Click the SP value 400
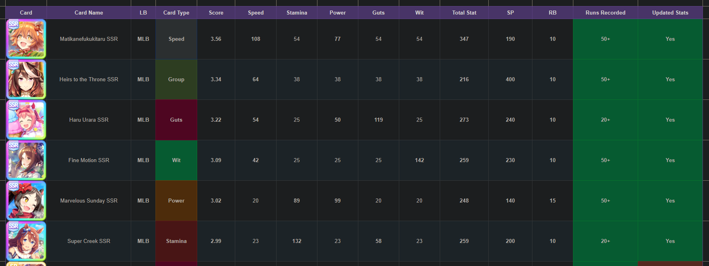This screenshot has width=709, height=266. (x=510, y=80)
